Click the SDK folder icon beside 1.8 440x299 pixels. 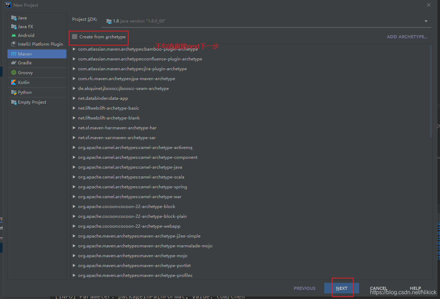click(x=109, y=21)
